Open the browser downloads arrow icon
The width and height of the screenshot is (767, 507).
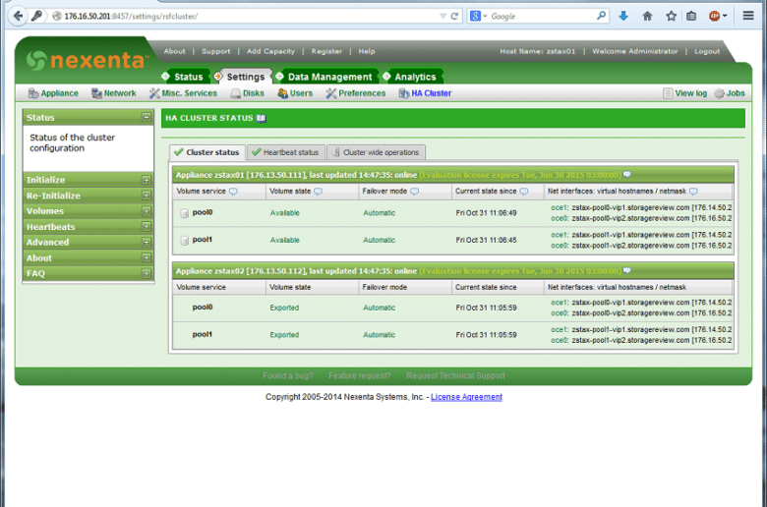(623, 16)
